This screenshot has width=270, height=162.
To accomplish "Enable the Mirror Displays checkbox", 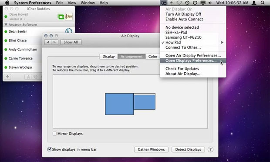I will click(54, 133).
